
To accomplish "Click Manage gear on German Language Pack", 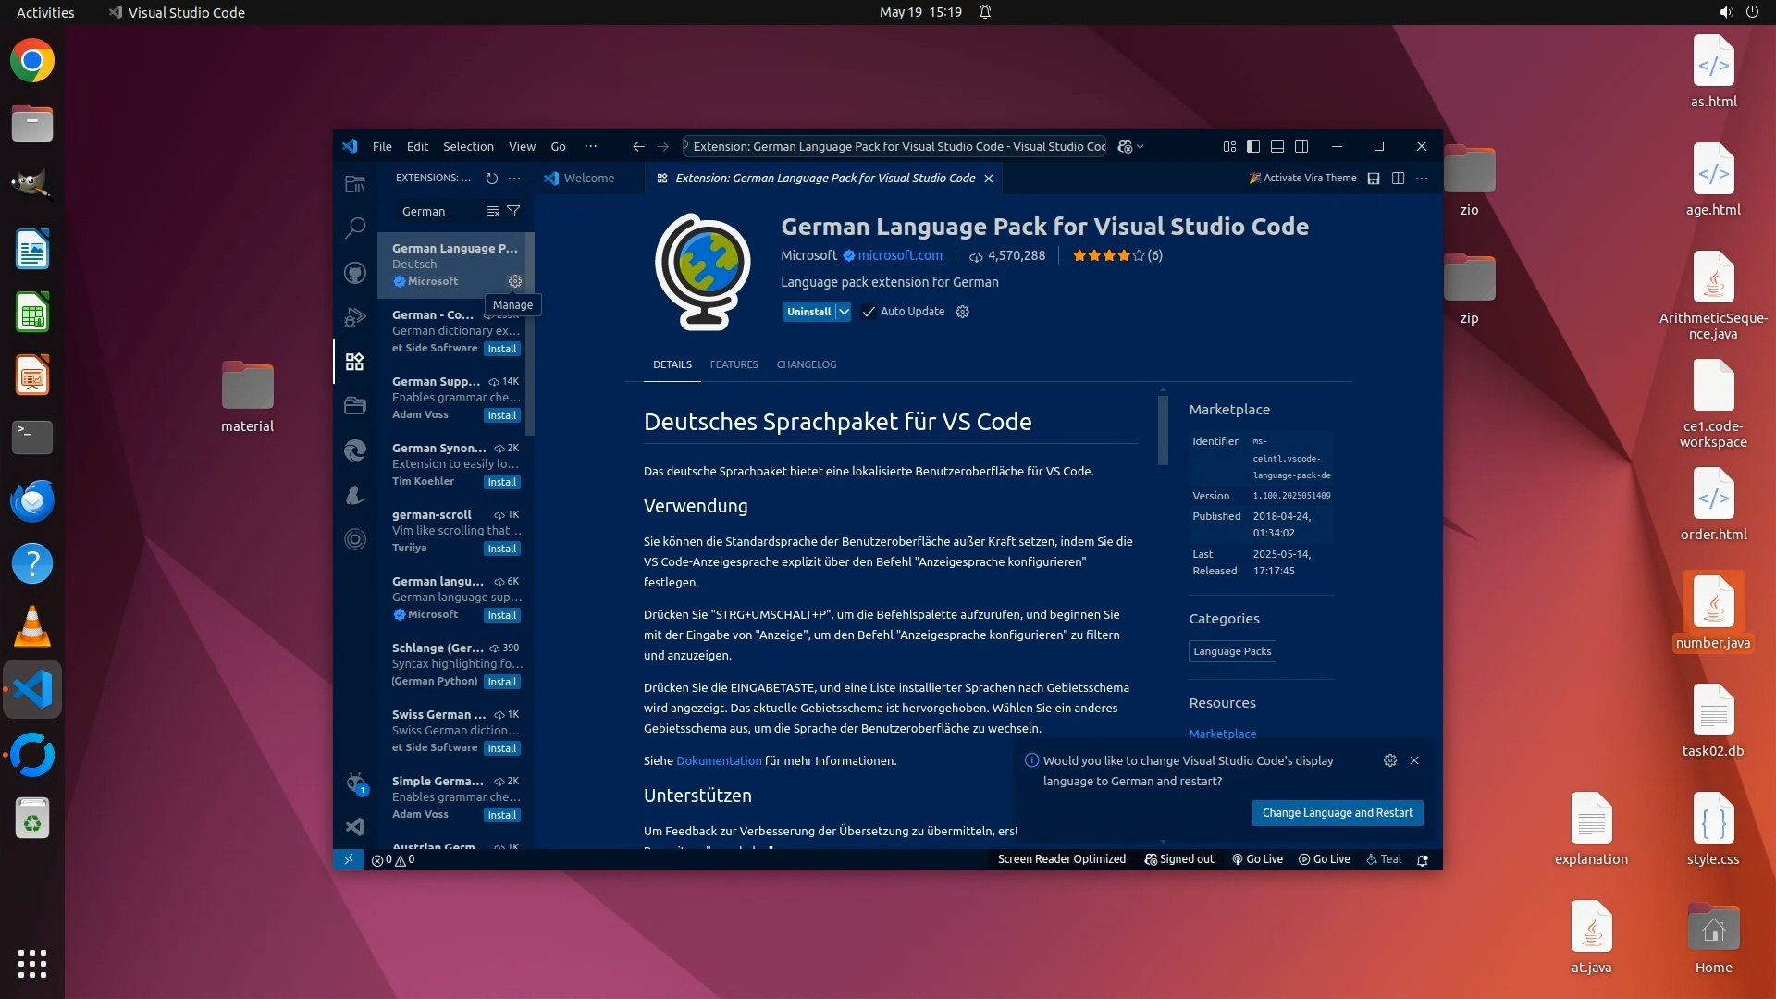I will [x=515, y=281].
